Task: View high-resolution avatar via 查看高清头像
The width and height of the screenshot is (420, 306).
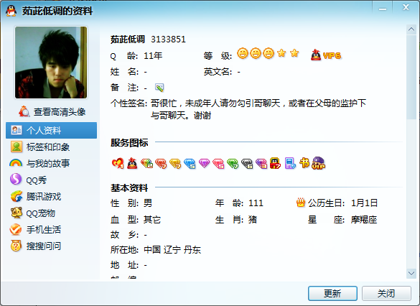Action: [52, 111]
